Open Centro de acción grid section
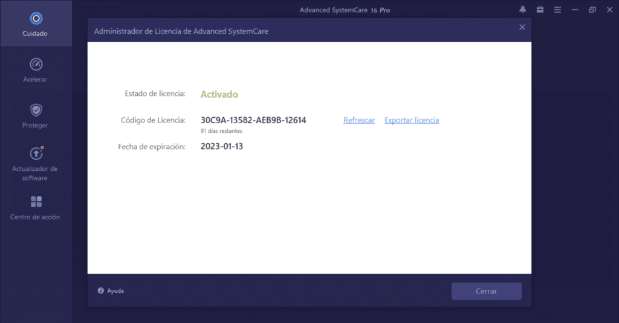The image size is (619, 323). pyautogui.click(x=36, y=208)
